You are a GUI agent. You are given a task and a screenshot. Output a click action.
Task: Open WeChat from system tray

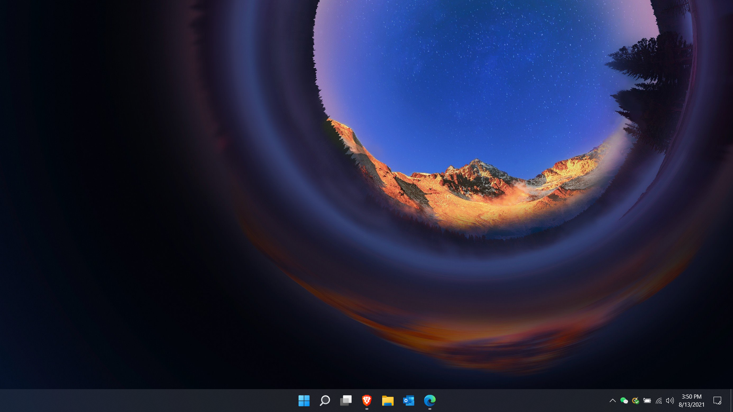(624, 401)
